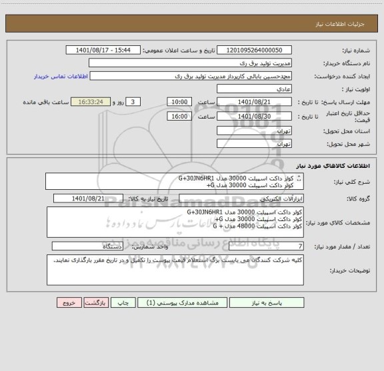Viewport: 384px width, 371px height.
Task: Click the quantity field showing 7
Action: (266, 246)
